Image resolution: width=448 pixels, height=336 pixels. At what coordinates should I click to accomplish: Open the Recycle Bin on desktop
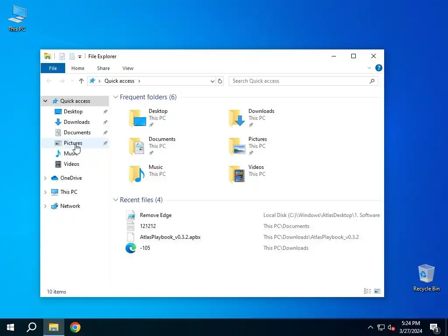[426, 278]
